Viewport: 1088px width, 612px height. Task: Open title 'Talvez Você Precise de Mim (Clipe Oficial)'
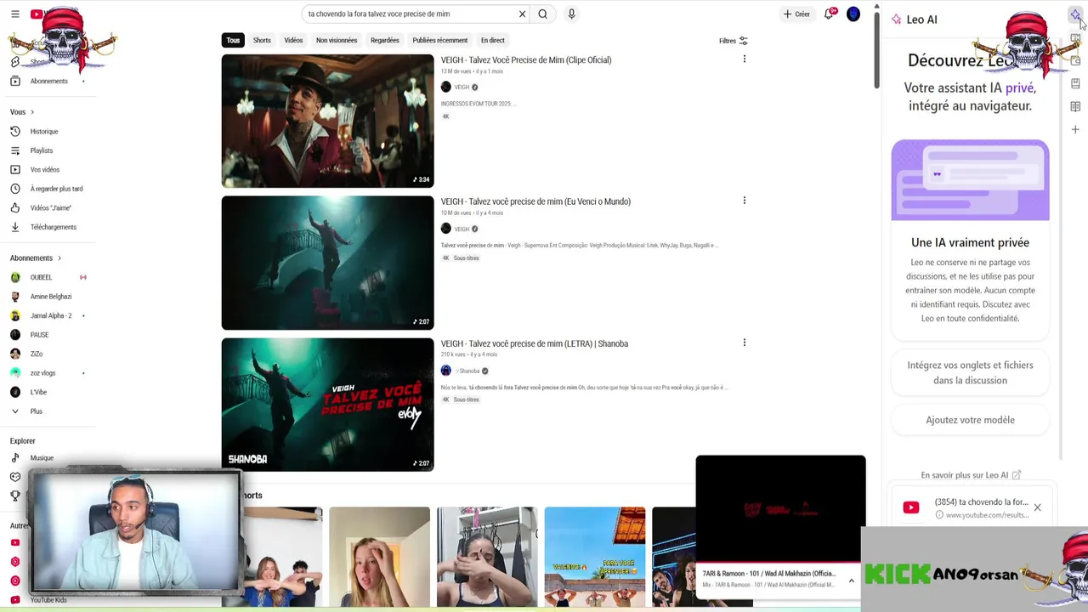click(x=525, y=60)
